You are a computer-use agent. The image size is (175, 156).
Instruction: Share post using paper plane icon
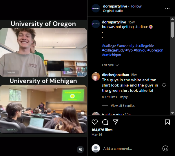[x=115, y=122]
